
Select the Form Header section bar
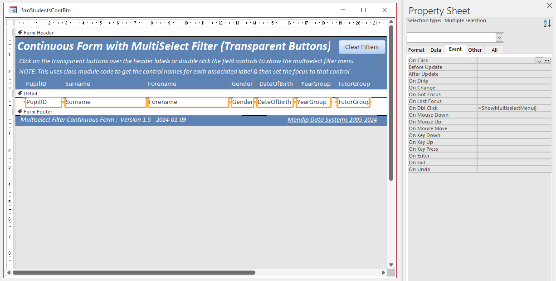(202, 33)
